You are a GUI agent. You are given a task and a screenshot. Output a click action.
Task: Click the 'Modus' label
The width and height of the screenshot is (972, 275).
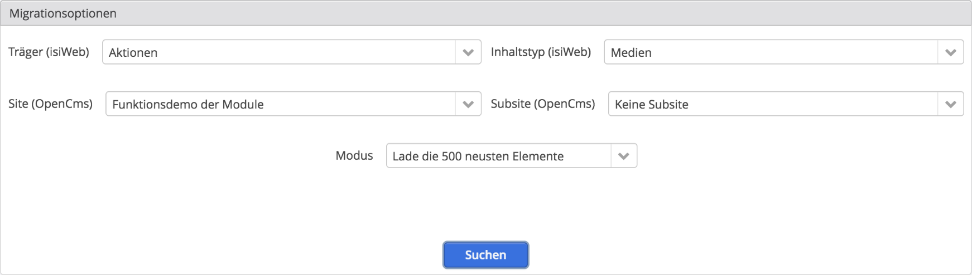click(x=354, y=155)
